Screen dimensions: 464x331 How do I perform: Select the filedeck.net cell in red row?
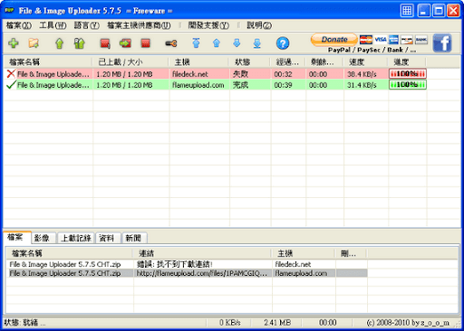199,74
